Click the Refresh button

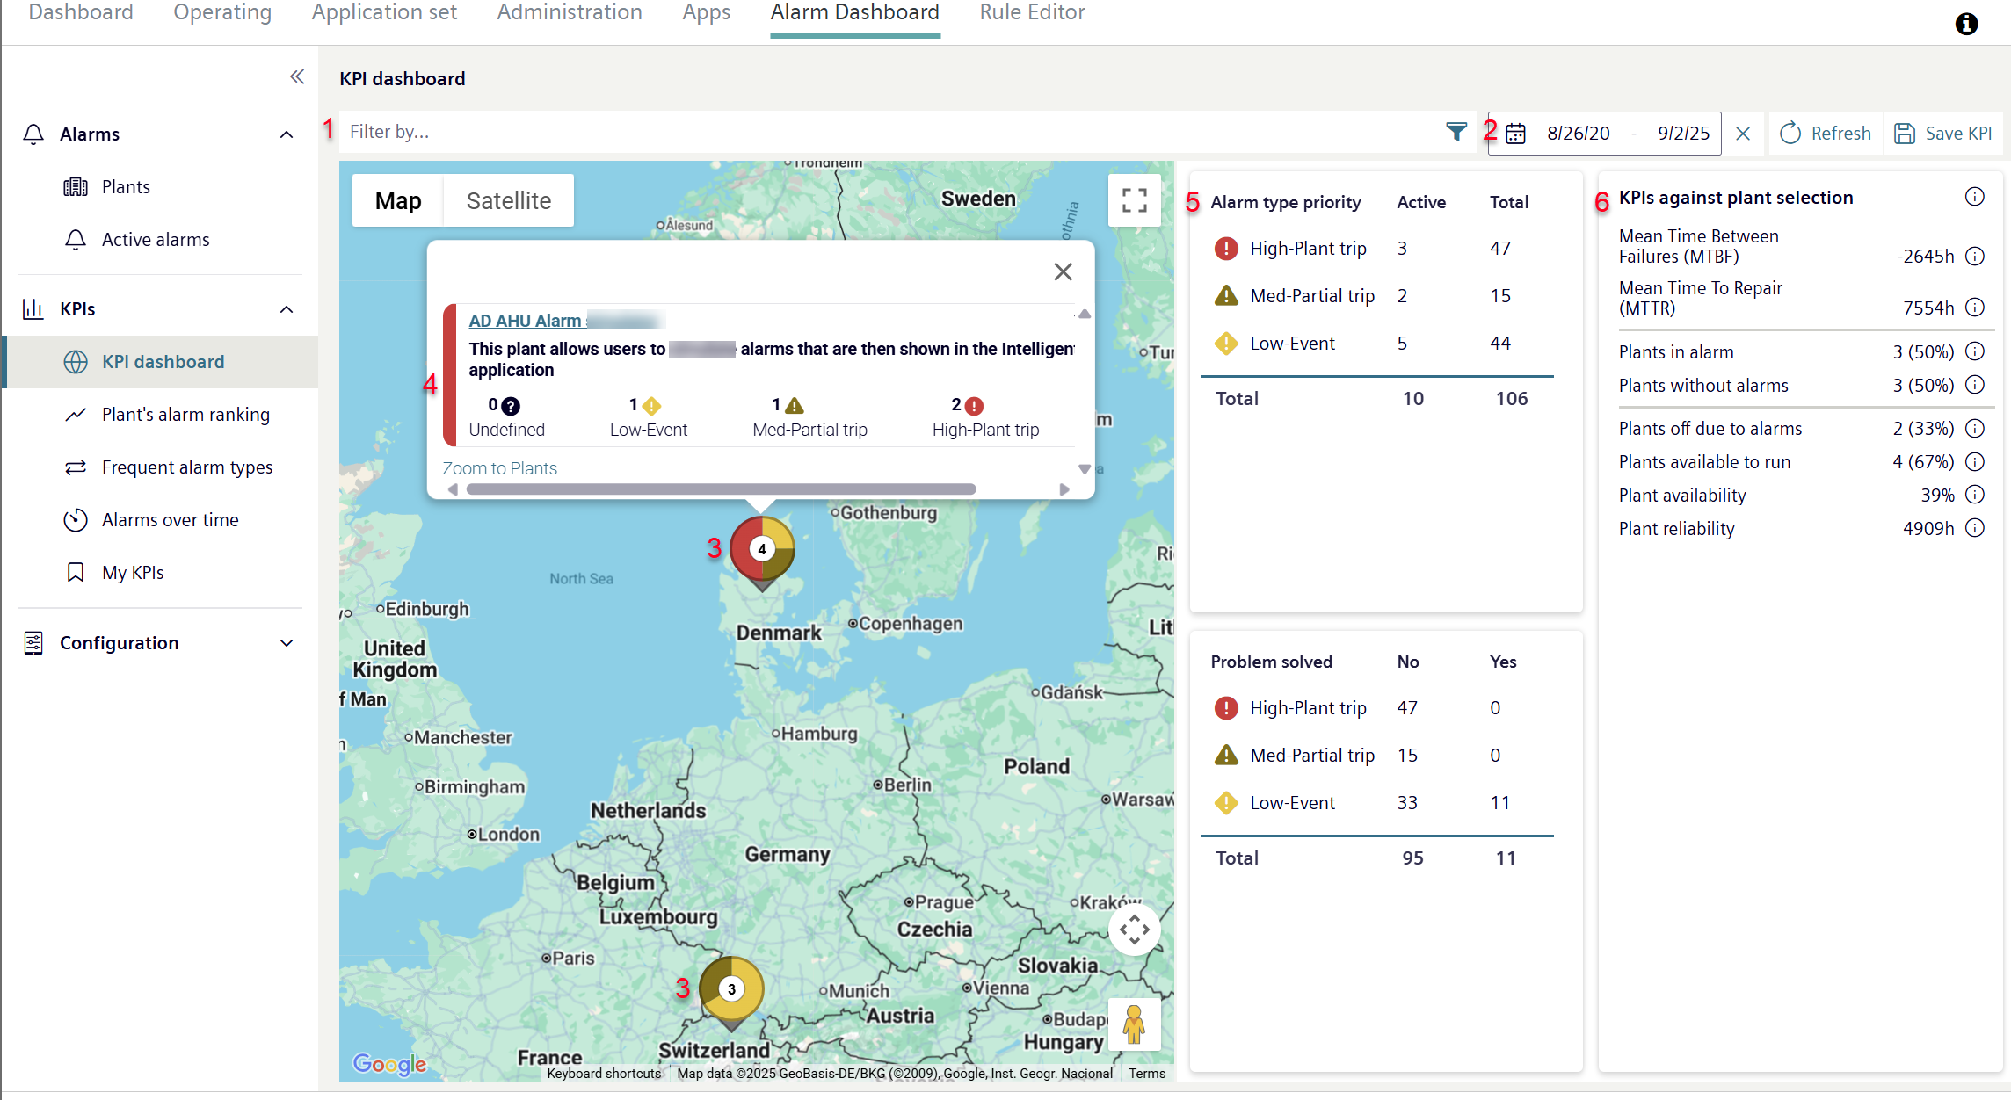(1826, 134)
